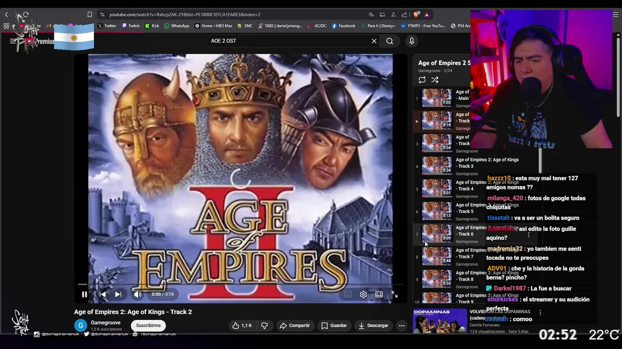View site information icon in address bar
The height and width of the screenshot is (349, 622).
pos(102,15)
